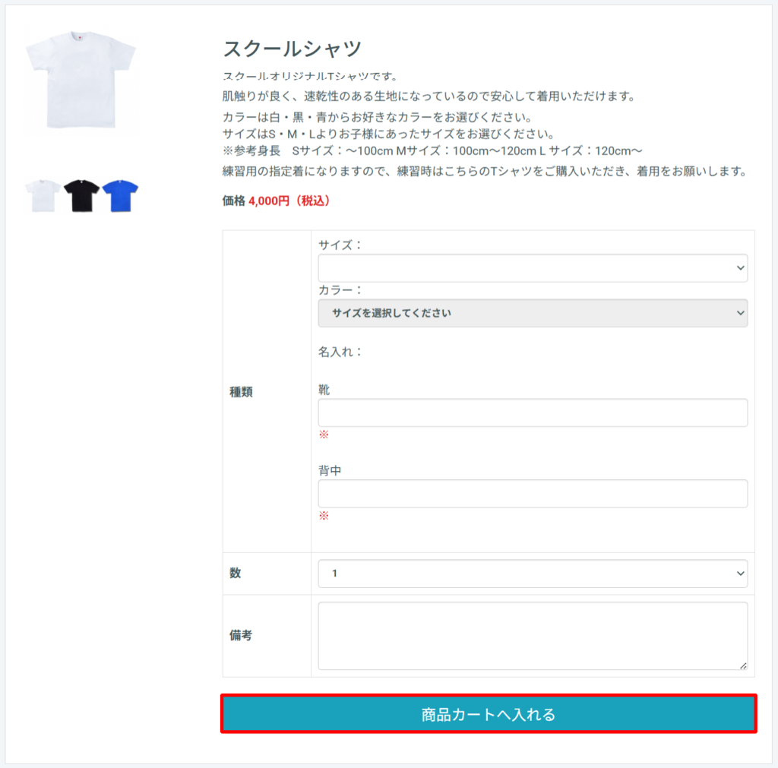Screen dimensions: 778x768
Task: Click the 種類 row label
Action: pyautogui.click(x=241, y=392)
